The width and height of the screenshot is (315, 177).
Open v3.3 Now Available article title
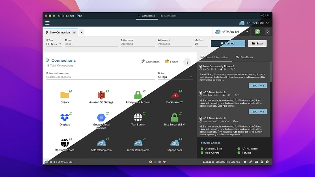pyautogui.click(x=214, y=92)
